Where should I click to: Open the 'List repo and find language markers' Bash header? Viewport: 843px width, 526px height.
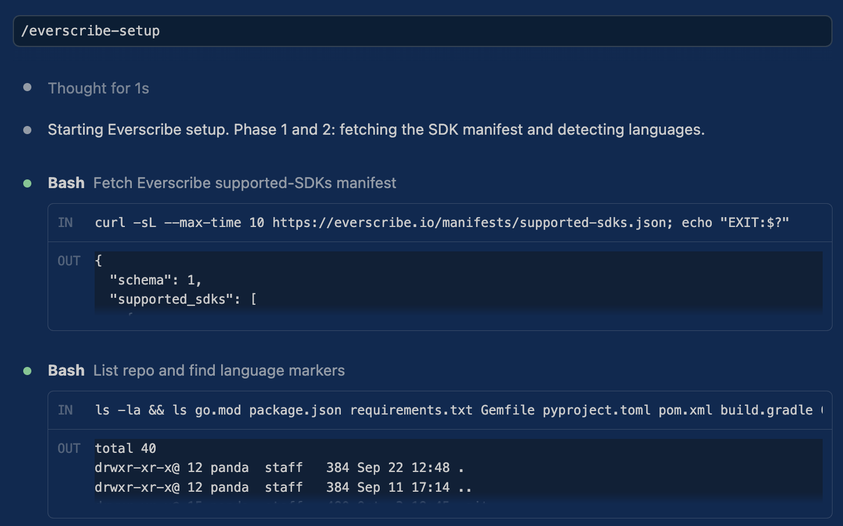click(x=196, y=370)
